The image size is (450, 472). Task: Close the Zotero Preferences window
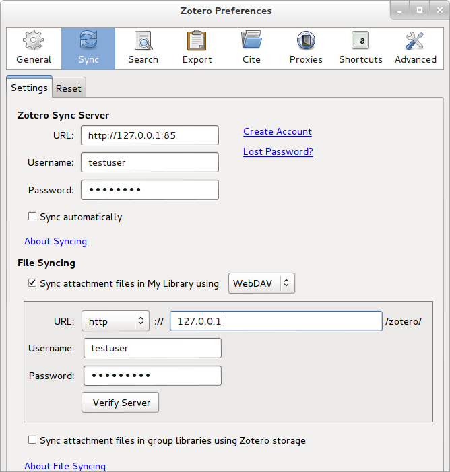point(439,10)
